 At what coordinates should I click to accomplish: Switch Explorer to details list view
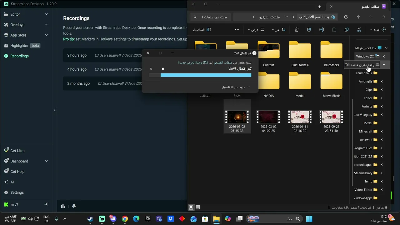(x=197, y=207)
